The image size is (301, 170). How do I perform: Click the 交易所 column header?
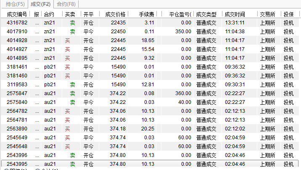tap(267, 14)
